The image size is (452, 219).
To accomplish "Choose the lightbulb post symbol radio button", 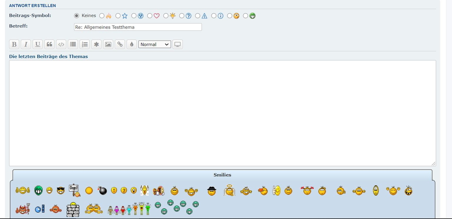I will tap(166, 16).
